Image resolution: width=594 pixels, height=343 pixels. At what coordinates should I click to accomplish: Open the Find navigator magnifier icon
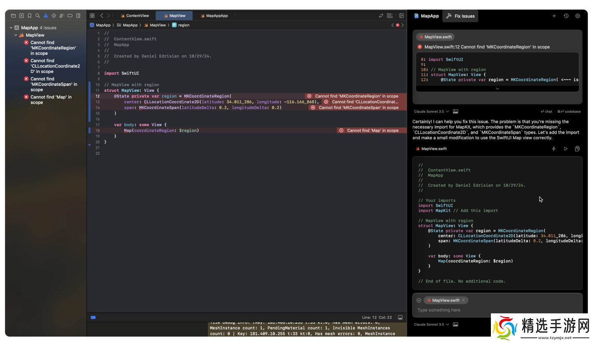(x=38, y=16)
